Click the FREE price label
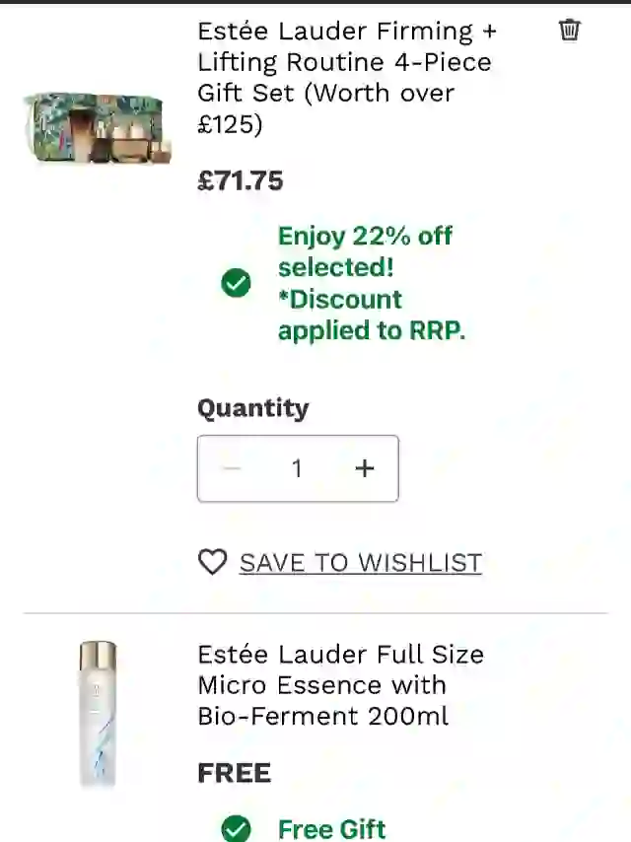Screen dimensions: 631x842 click(234, 773)
